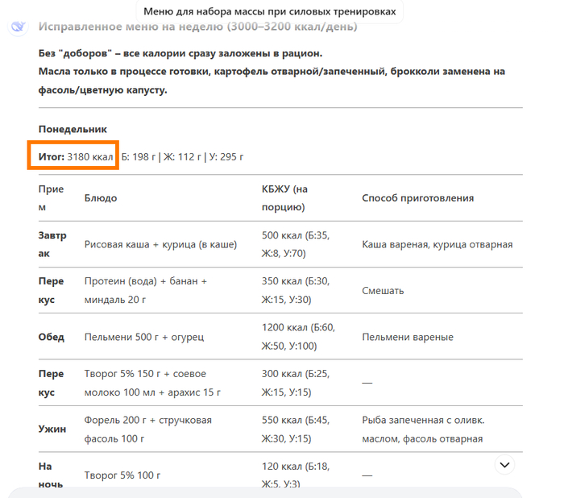
Task: Click the КБЖУ (на порцию) column header
Action: pyautogui.click(x=284, y=197)
